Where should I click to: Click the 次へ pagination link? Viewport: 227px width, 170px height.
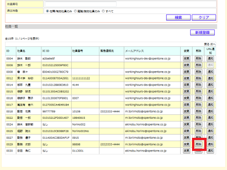tap(212, 44)
